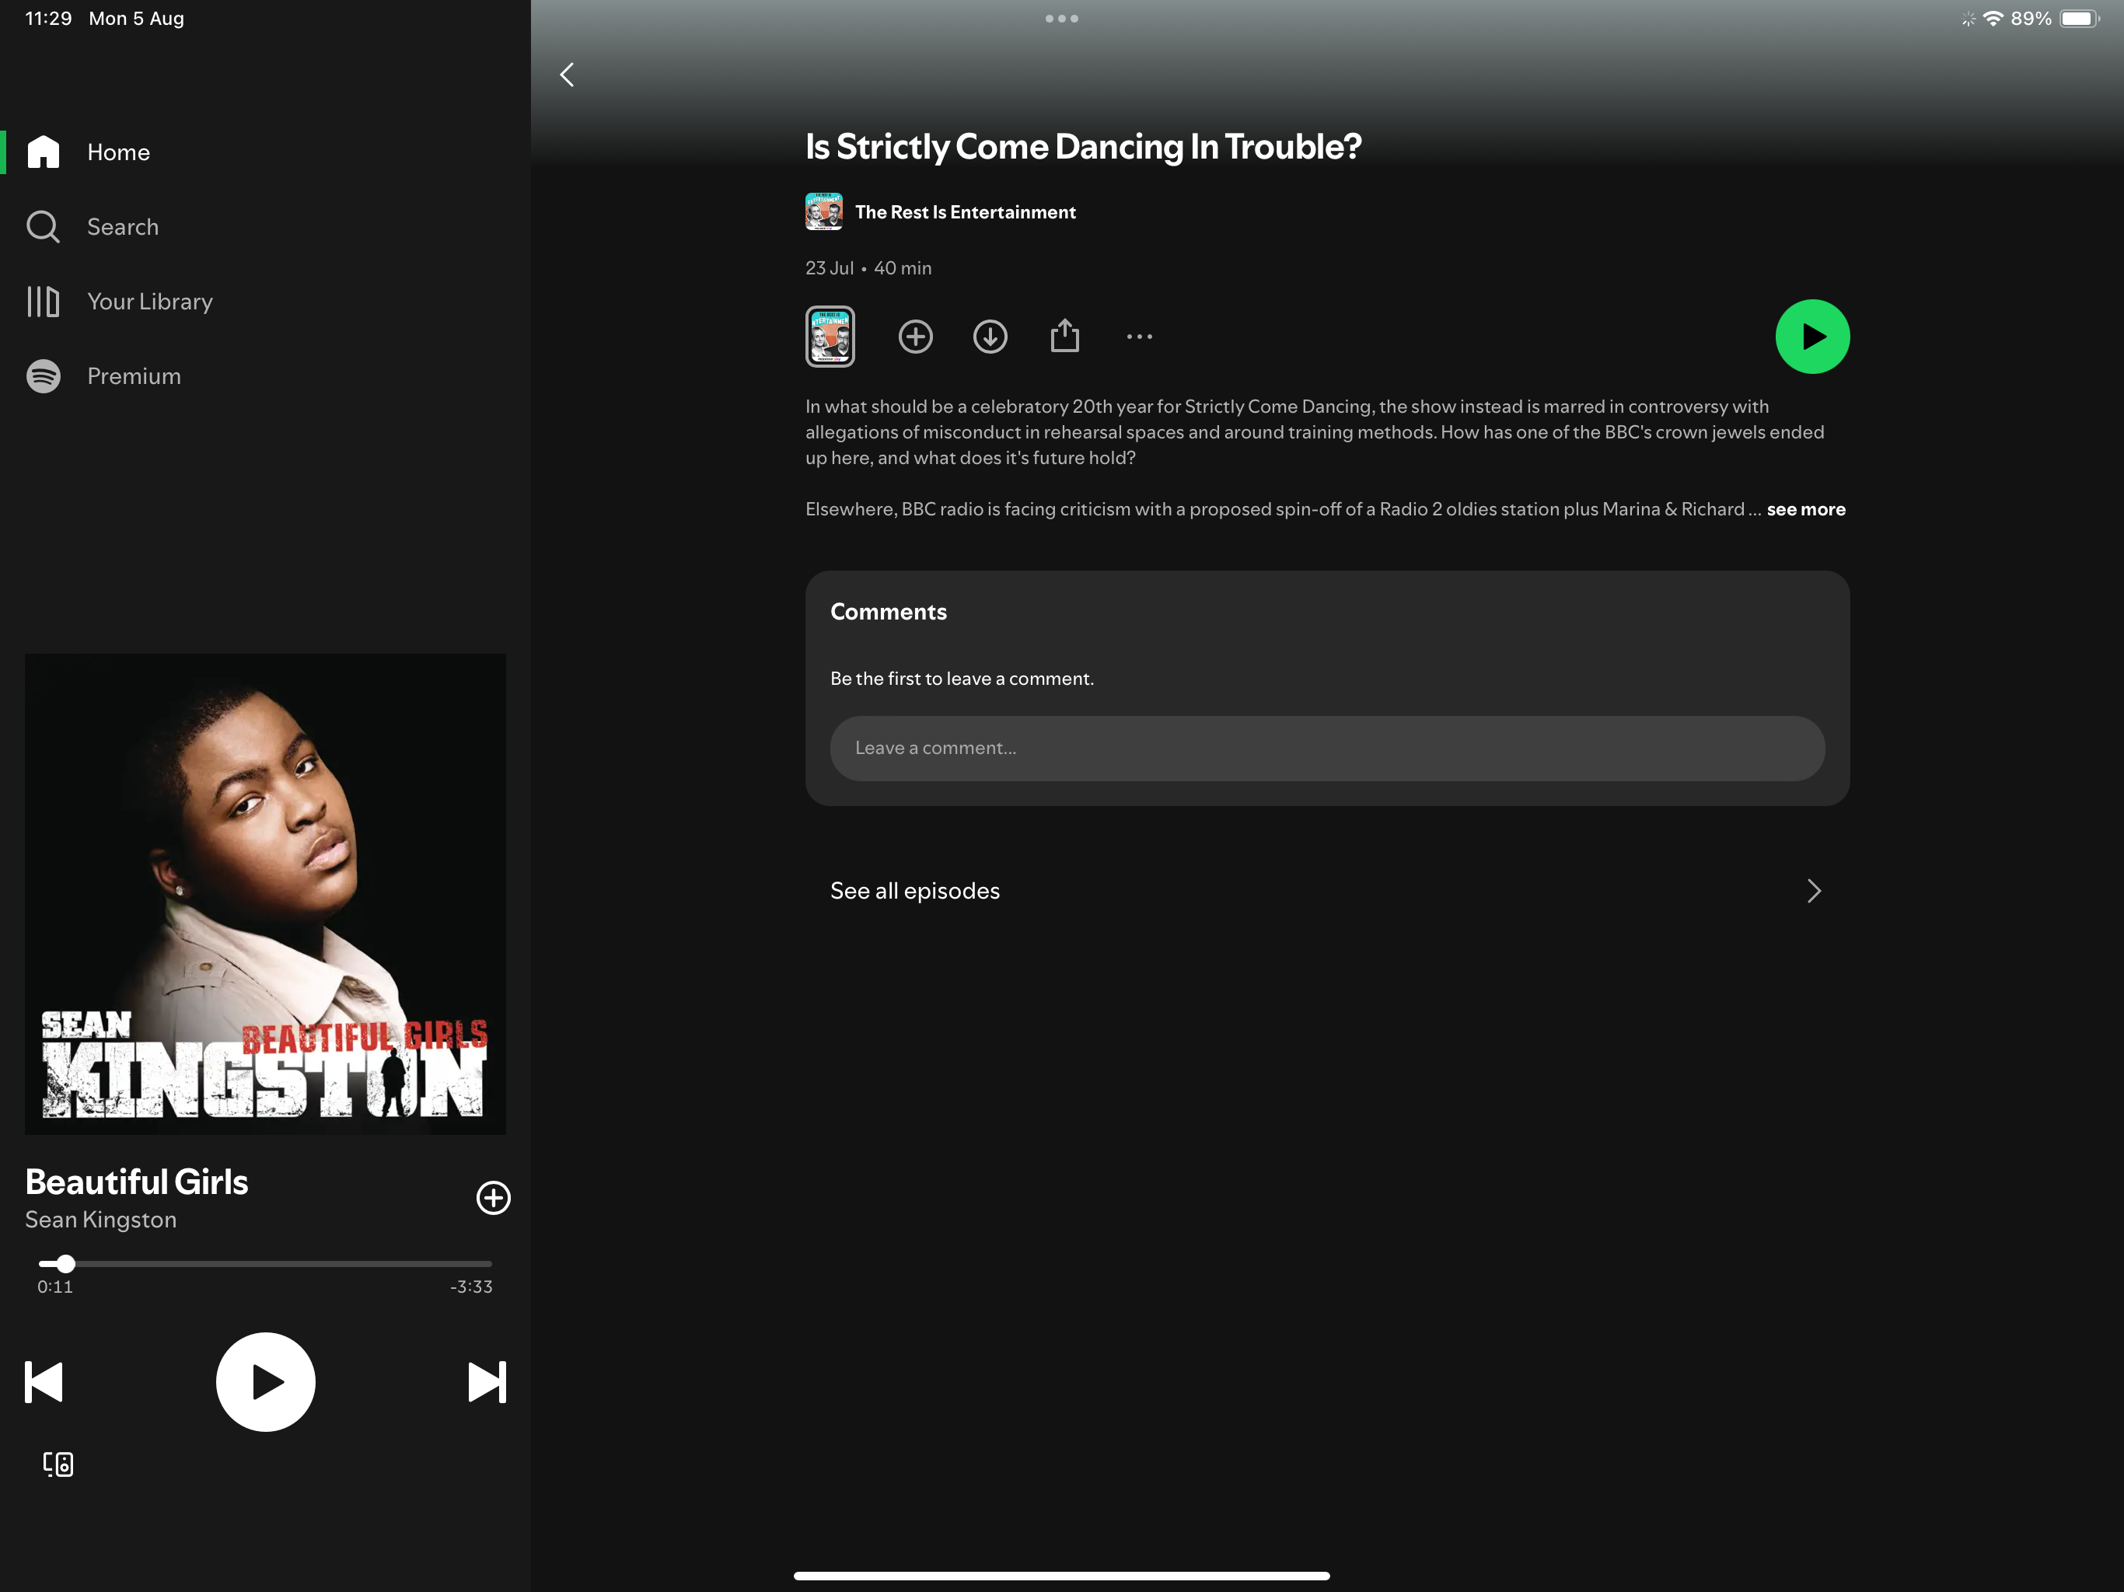Click the '23 Jul • 40 min' text
This screenshot has height=1592, width=2124.
tap(868, 268)
